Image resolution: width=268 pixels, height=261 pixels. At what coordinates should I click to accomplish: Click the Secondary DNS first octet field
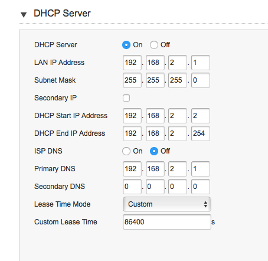pos(132,187)
